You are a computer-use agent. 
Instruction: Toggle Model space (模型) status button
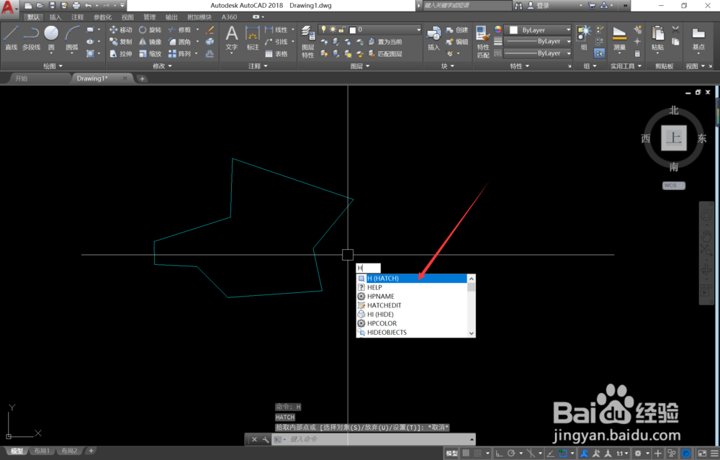point(451,453)
